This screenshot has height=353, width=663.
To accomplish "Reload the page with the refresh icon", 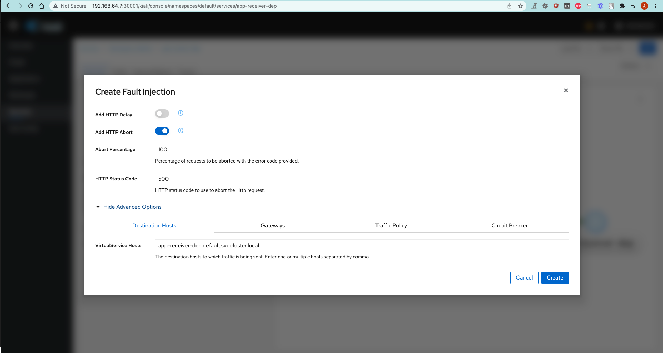I will (31, 6).
